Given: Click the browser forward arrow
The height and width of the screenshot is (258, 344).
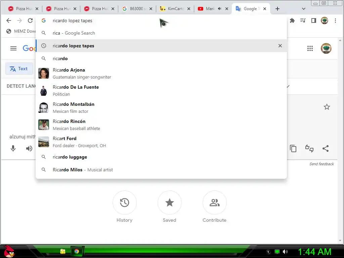Looking at the screenshot, I should point(19,20).
